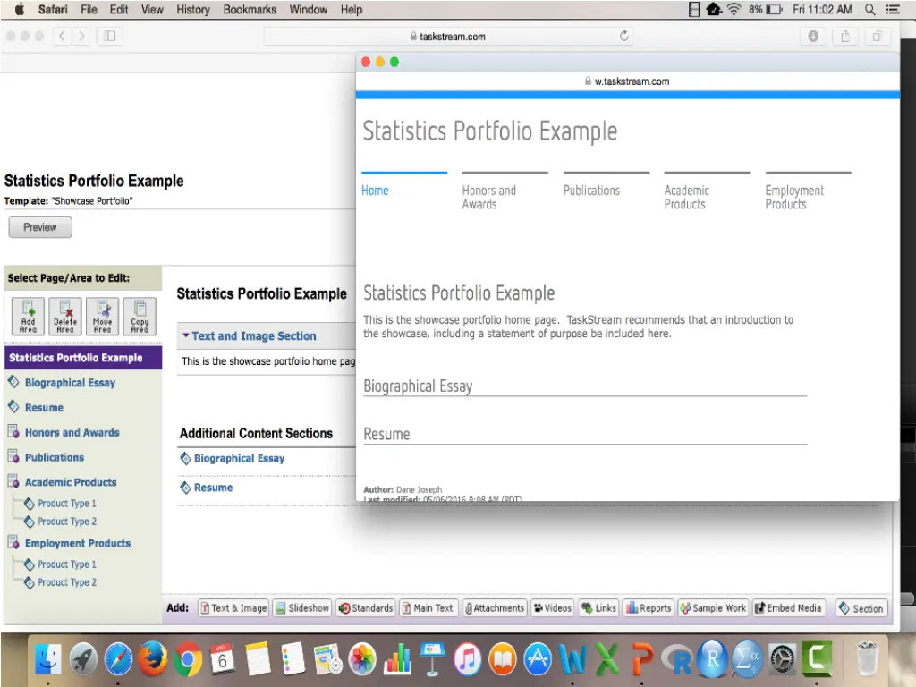Select Academic Products in the sidebar
The width and height of the screenshot is (916, 687).
coord(71,482)
